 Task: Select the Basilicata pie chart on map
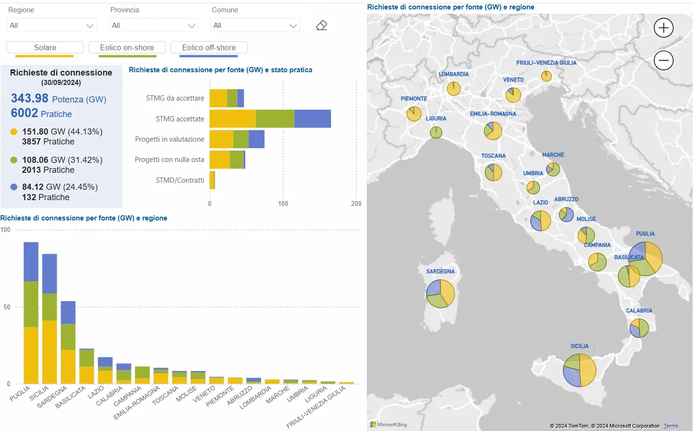[629, 276]
